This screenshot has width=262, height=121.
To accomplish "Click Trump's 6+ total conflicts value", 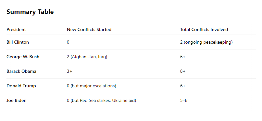I will (183, 86).
